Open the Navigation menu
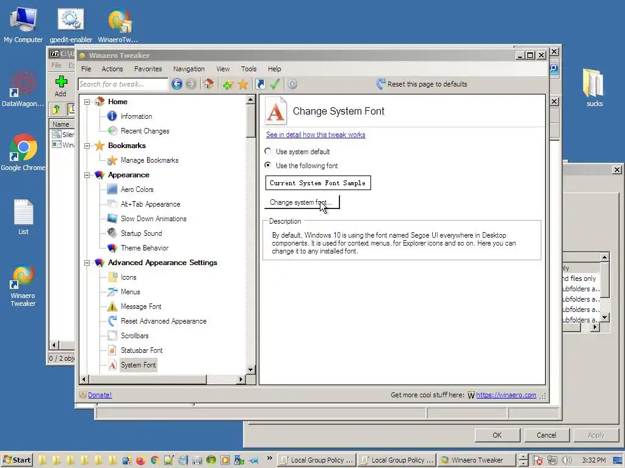The image size is (625, 468). 189,69
